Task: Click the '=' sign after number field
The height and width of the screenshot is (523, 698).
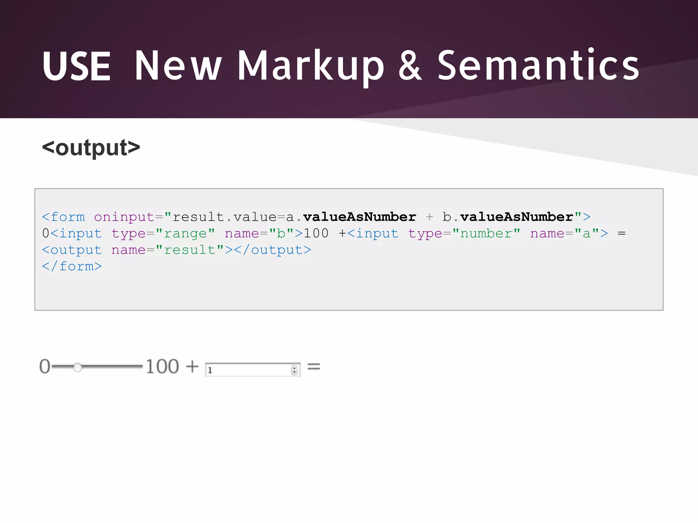Action: [x=314, y=367]
